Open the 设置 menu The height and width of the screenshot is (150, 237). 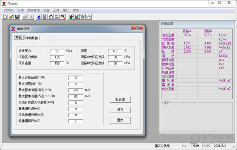pyautogui.click(x=46, y=10)
